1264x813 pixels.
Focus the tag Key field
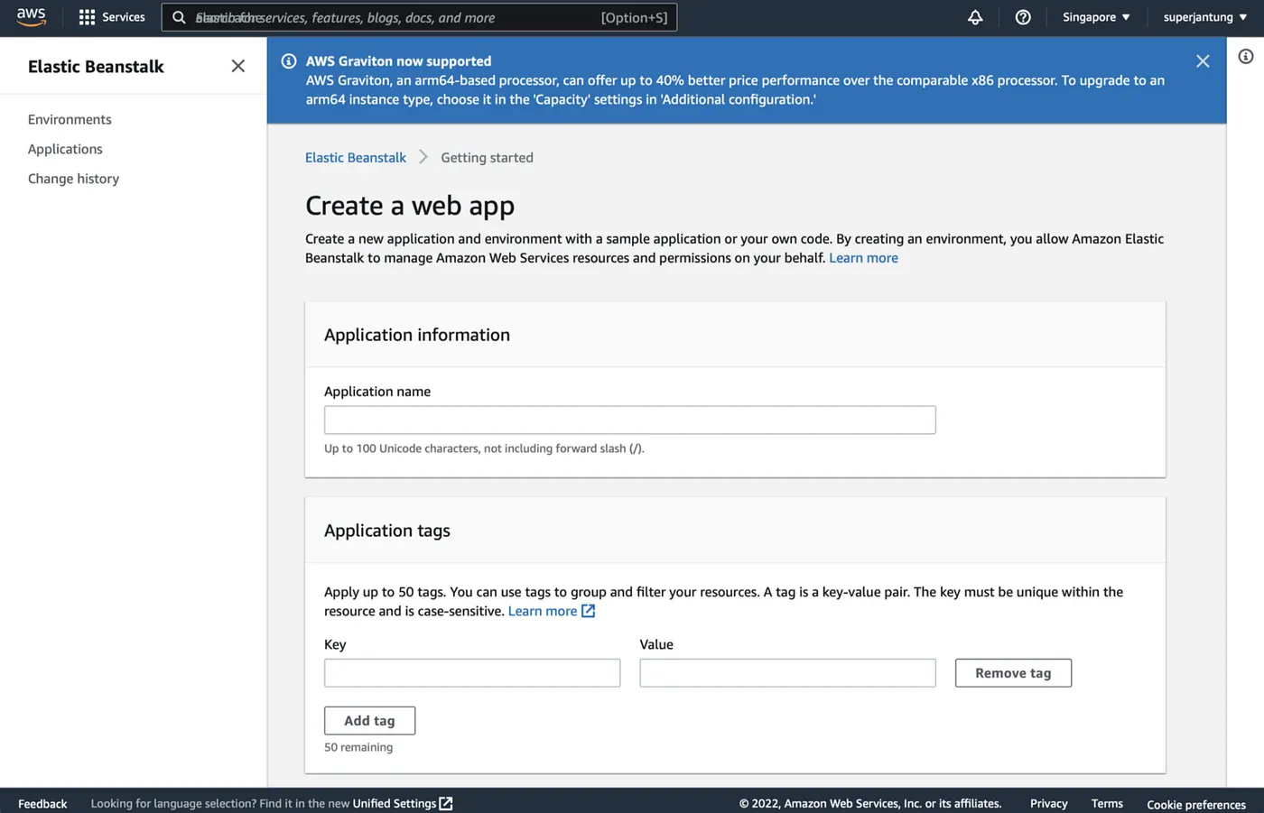[472, 673]
